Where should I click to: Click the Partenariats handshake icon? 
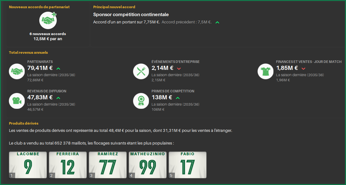[17, 71]
